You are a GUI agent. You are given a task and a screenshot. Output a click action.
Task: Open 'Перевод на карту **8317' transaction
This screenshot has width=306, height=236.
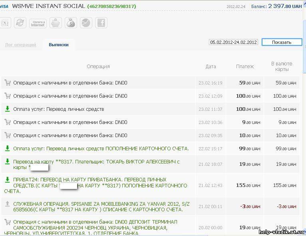click(96, 161)
